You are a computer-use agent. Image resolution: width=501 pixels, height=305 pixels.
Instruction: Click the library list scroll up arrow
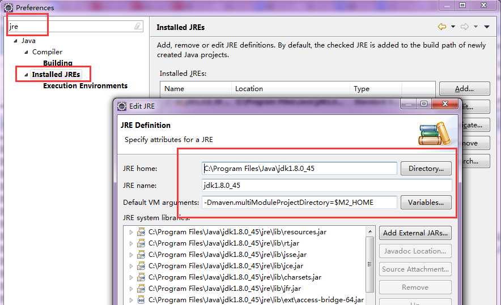370,231
